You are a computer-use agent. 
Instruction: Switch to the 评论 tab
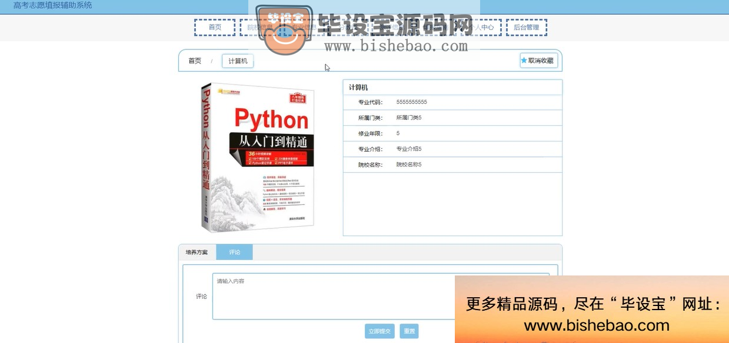234,252
